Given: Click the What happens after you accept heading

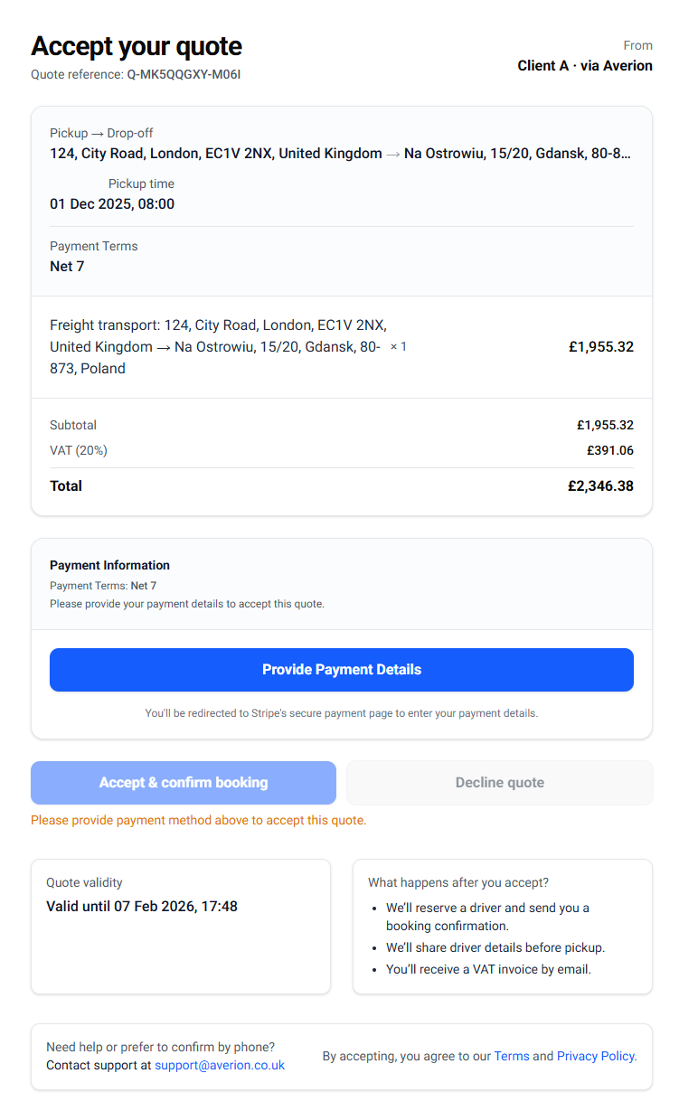Looking at the screenshot, I should 457,882.
